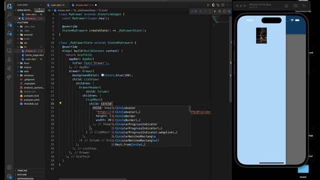Open analysis_options file in the tree
The image size is (320, 180).
pos(33,87)
